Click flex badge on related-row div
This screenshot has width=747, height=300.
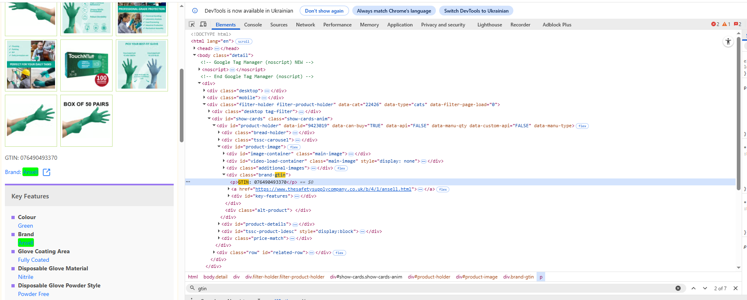(340, 253)
